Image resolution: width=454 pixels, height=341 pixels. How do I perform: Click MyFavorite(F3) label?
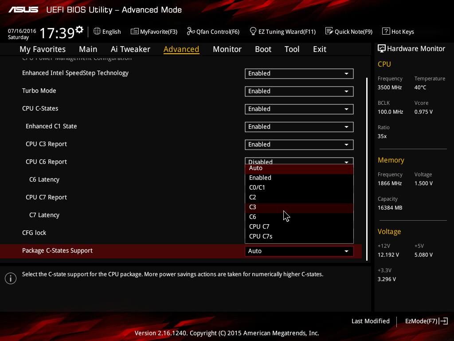159,32
